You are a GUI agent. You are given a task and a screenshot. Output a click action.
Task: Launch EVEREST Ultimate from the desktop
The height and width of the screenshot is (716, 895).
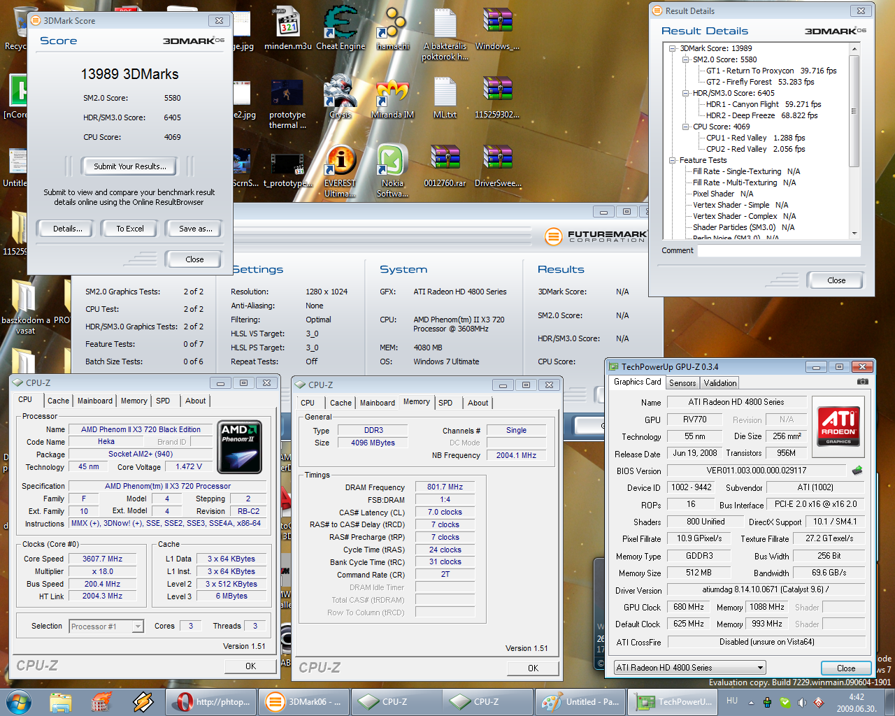pyautogui.click(x=340, y=172)
